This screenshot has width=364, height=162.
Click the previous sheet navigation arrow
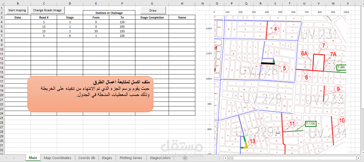[x=7, y=158]
